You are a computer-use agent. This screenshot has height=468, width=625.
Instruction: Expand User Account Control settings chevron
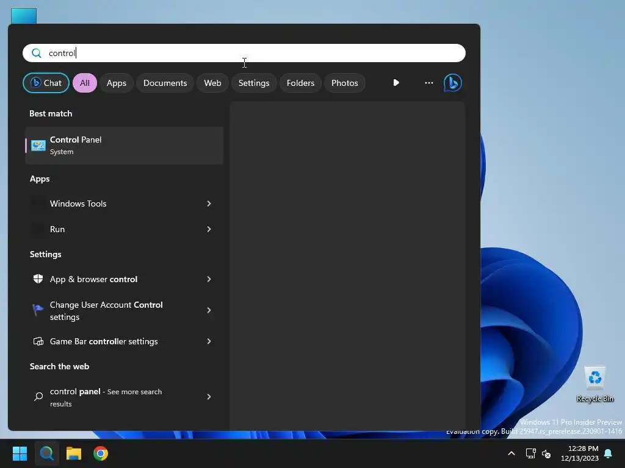click(x=209, y=310)
